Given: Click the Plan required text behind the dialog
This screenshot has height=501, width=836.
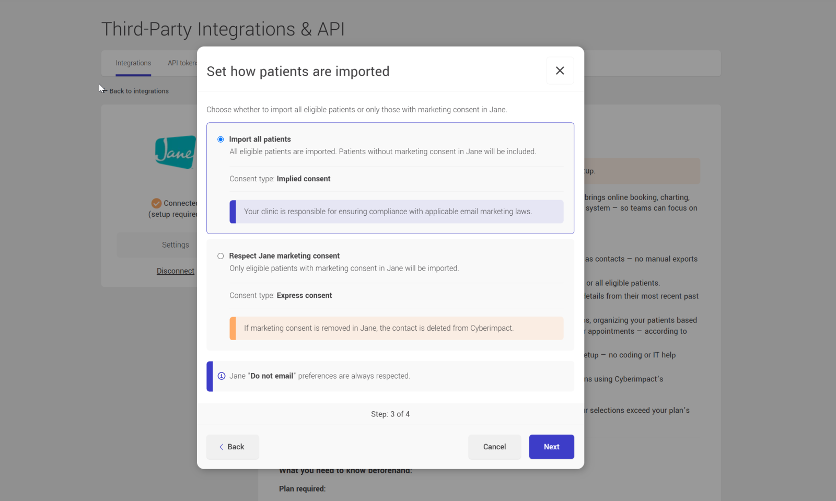Looking at the screenshot, I should point(302,489).
